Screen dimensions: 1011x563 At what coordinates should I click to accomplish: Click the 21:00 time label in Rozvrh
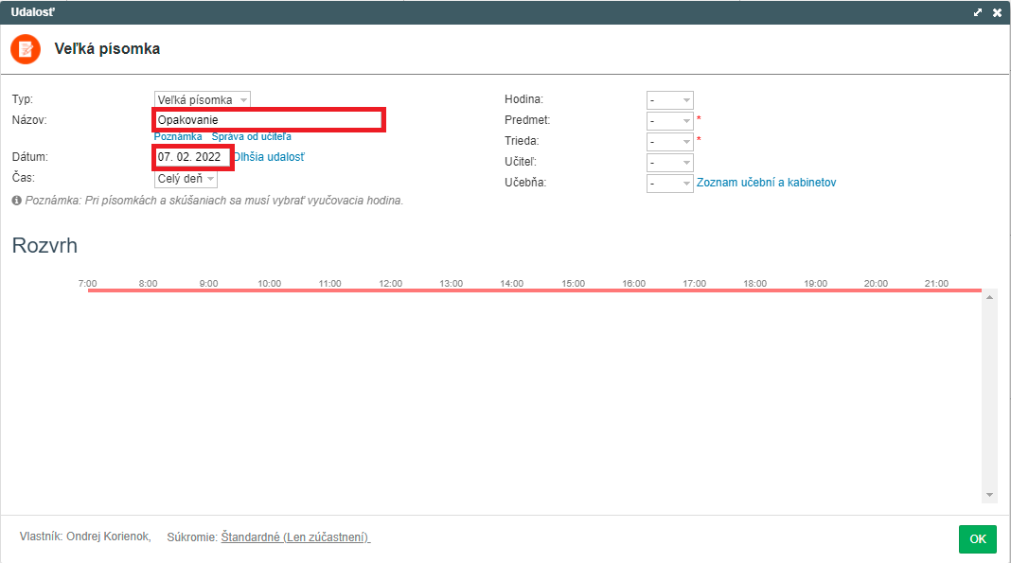[936, 284]
